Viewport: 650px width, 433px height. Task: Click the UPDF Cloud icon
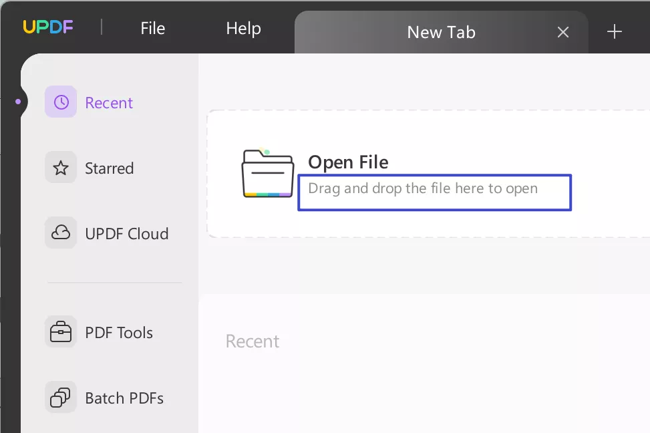(61, 233)
